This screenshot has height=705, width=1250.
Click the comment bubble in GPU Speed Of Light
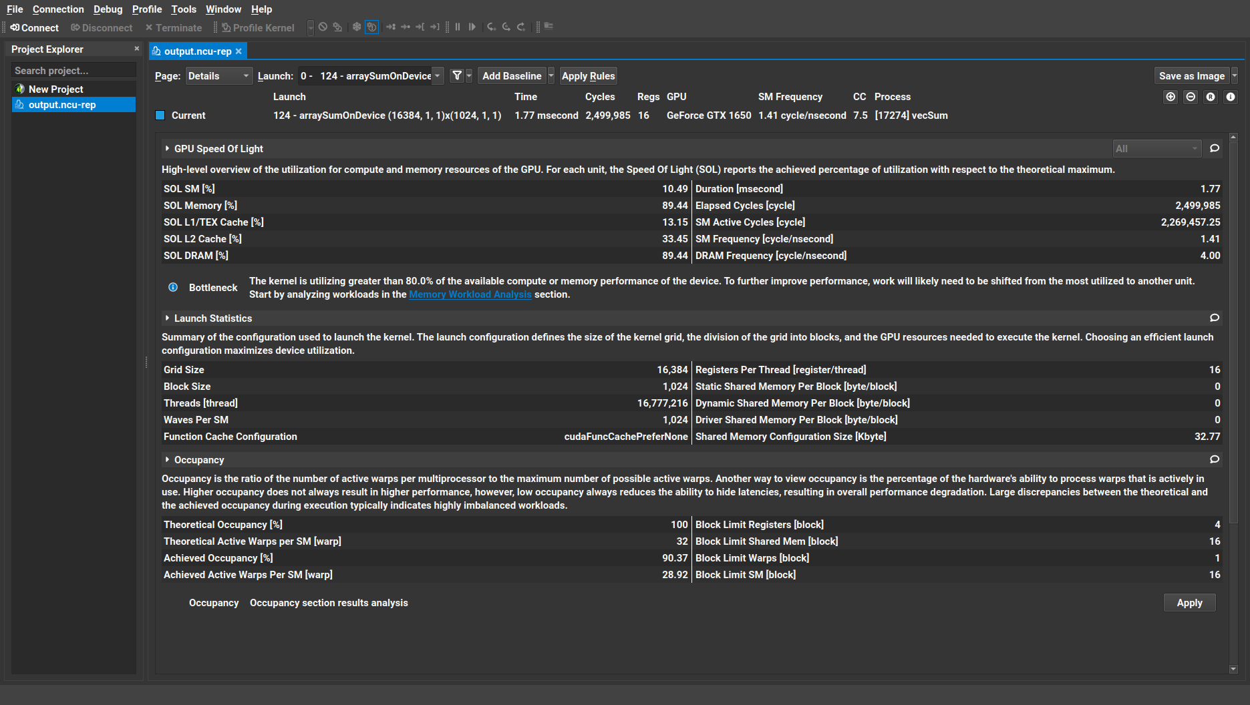[x=1215, y=148]
